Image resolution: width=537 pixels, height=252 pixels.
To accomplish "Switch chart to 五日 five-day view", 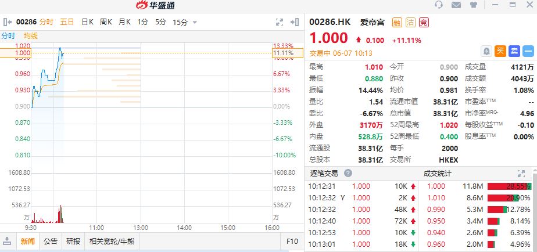I will tap(67, 22).
